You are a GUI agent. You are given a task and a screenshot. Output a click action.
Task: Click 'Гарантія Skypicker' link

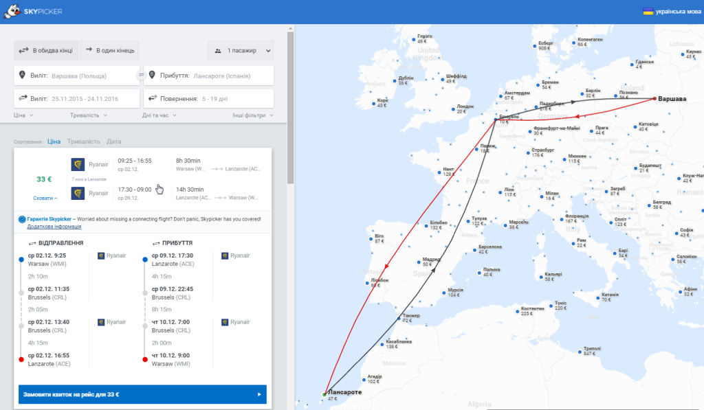click(49, 219)
